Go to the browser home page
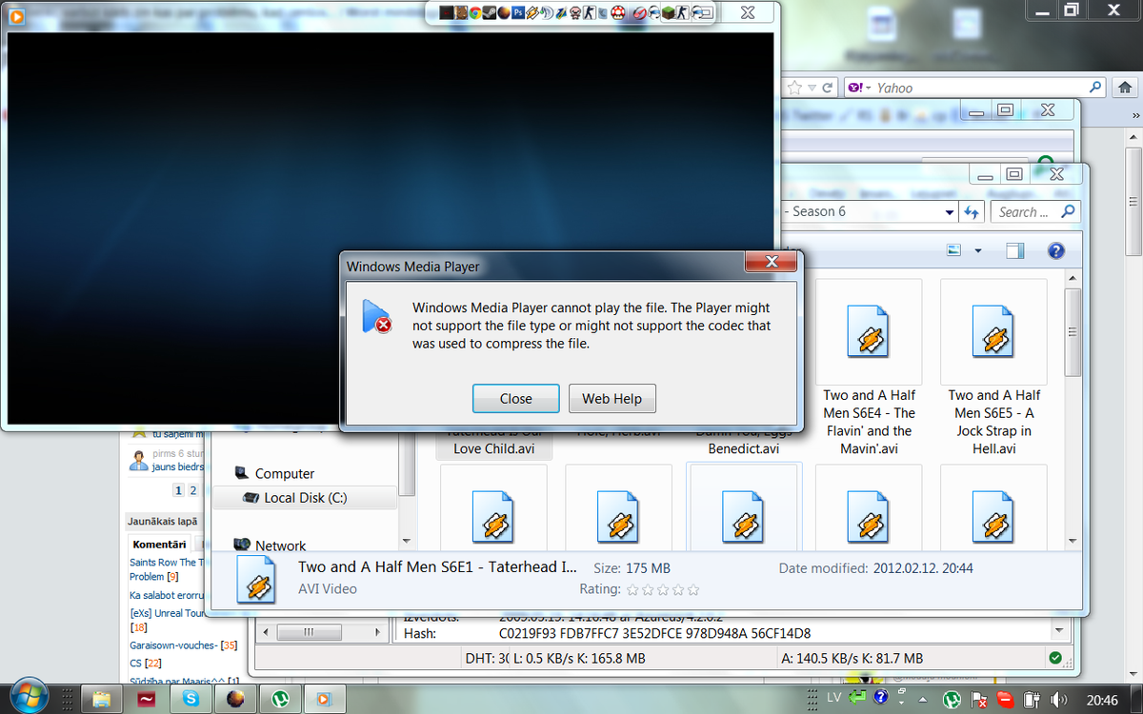This screenshot has height=714, width=1143. coord(1123,88)
